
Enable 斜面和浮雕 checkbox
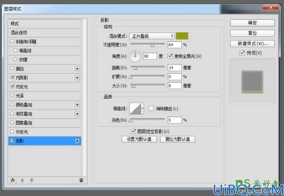point(12,41)
